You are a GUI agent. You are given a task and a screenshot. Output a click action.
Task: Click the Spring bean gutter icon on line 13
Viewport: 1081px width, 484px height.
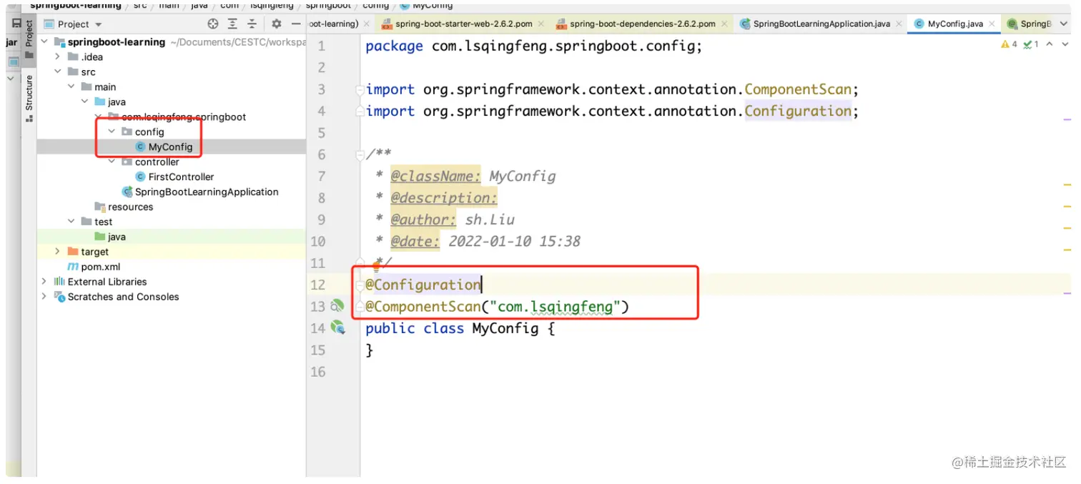(x=337, y=306)
